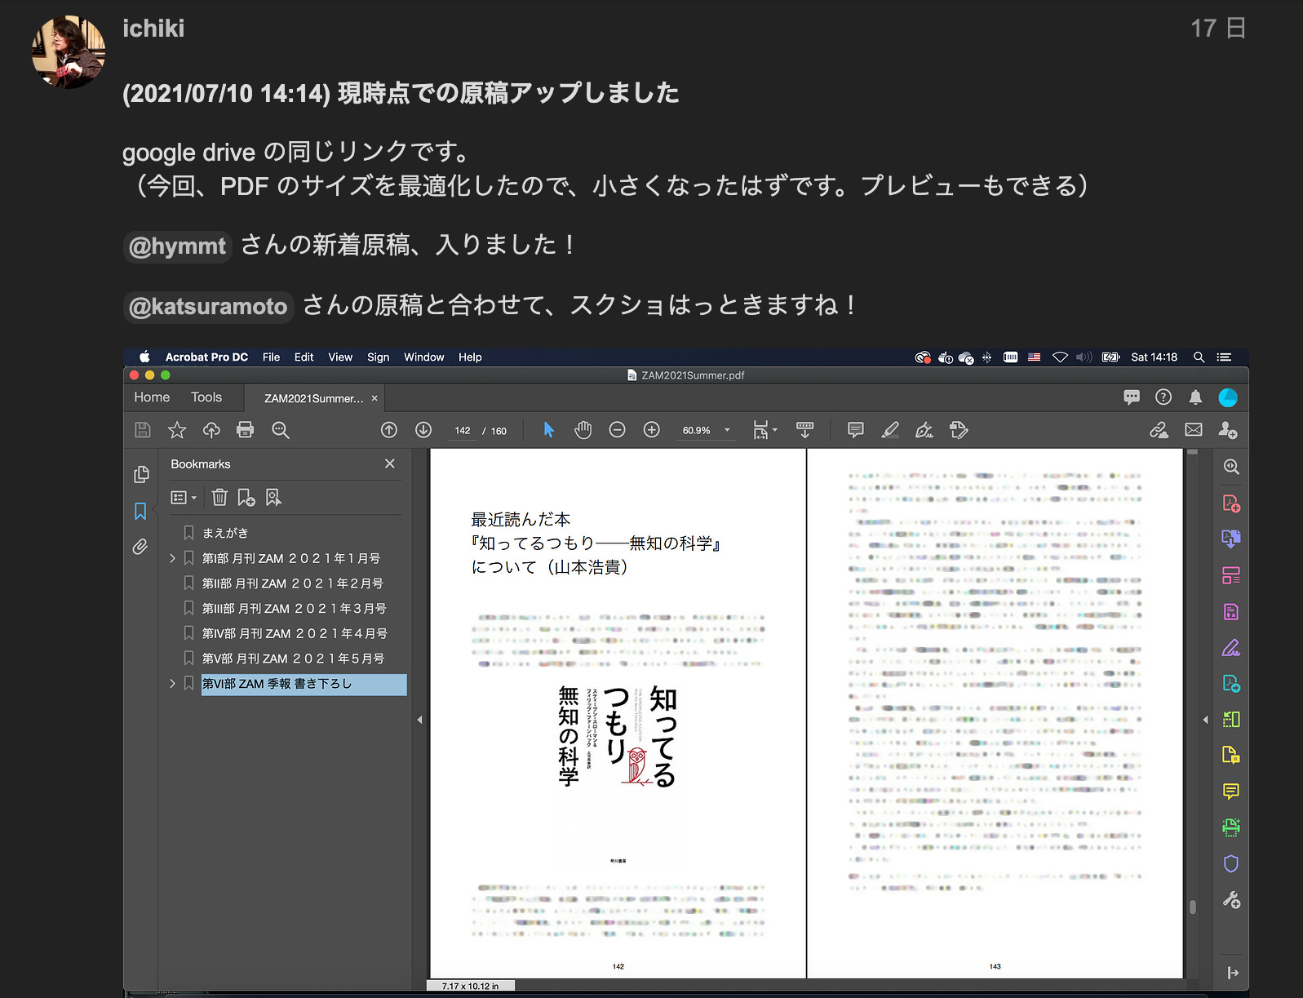Click the upload to cloud icon
Viewport: 1303px width, 998px height.
click(x=211, y=430)
